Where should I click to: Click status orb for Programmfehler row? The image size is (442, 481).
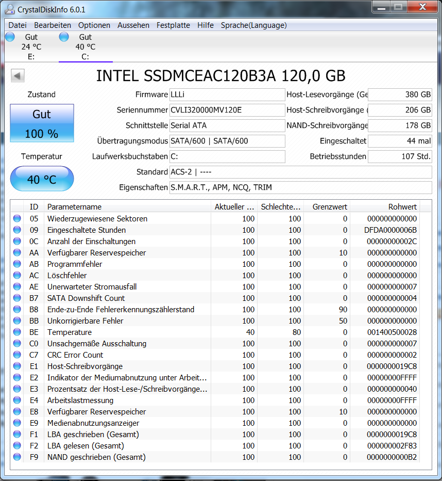click(17, 264)
